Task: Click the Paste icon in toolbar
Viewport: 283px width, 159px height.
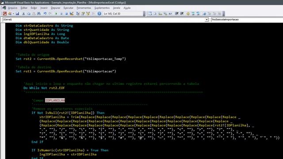Action: pyautogui.click(x=34, y=14)
